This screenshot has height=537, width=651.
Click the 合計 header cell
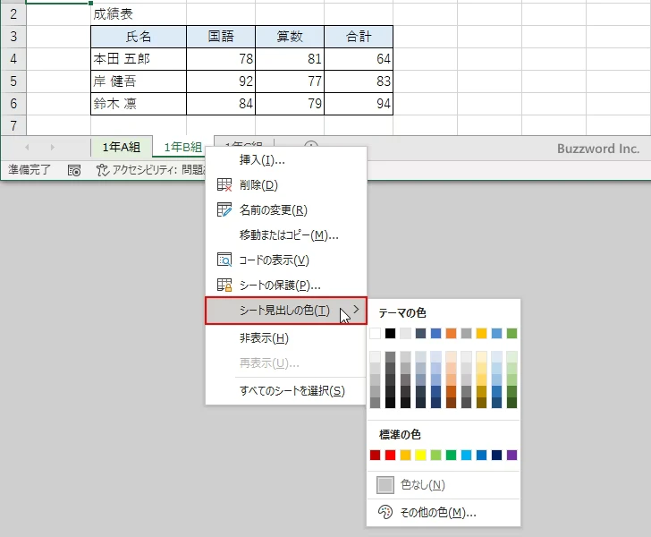tap(359, 37)
